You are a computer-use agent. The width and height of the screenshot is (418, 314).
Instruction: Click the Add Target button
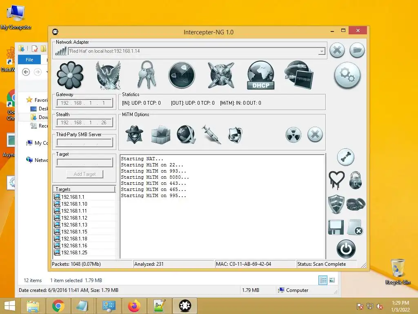coord(85,174)
